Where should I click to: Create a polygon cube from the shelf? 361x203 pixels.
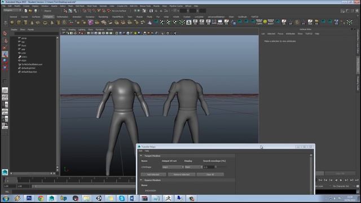[x=19, y=23]
